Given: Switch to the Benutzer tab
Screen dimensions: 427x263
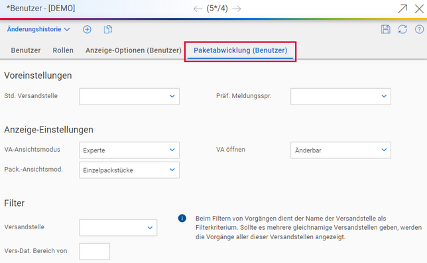Looking at the screenshot, I should [x=26, y=50].
